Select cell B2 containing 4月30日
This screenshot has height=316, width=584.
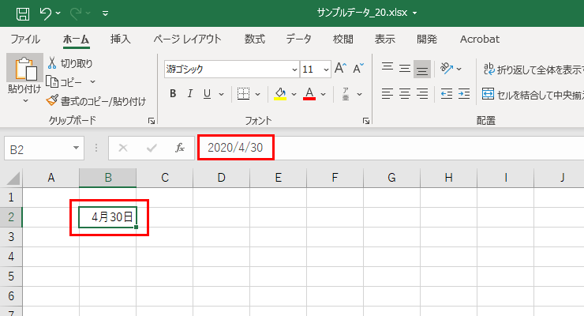tap(107, 217)
